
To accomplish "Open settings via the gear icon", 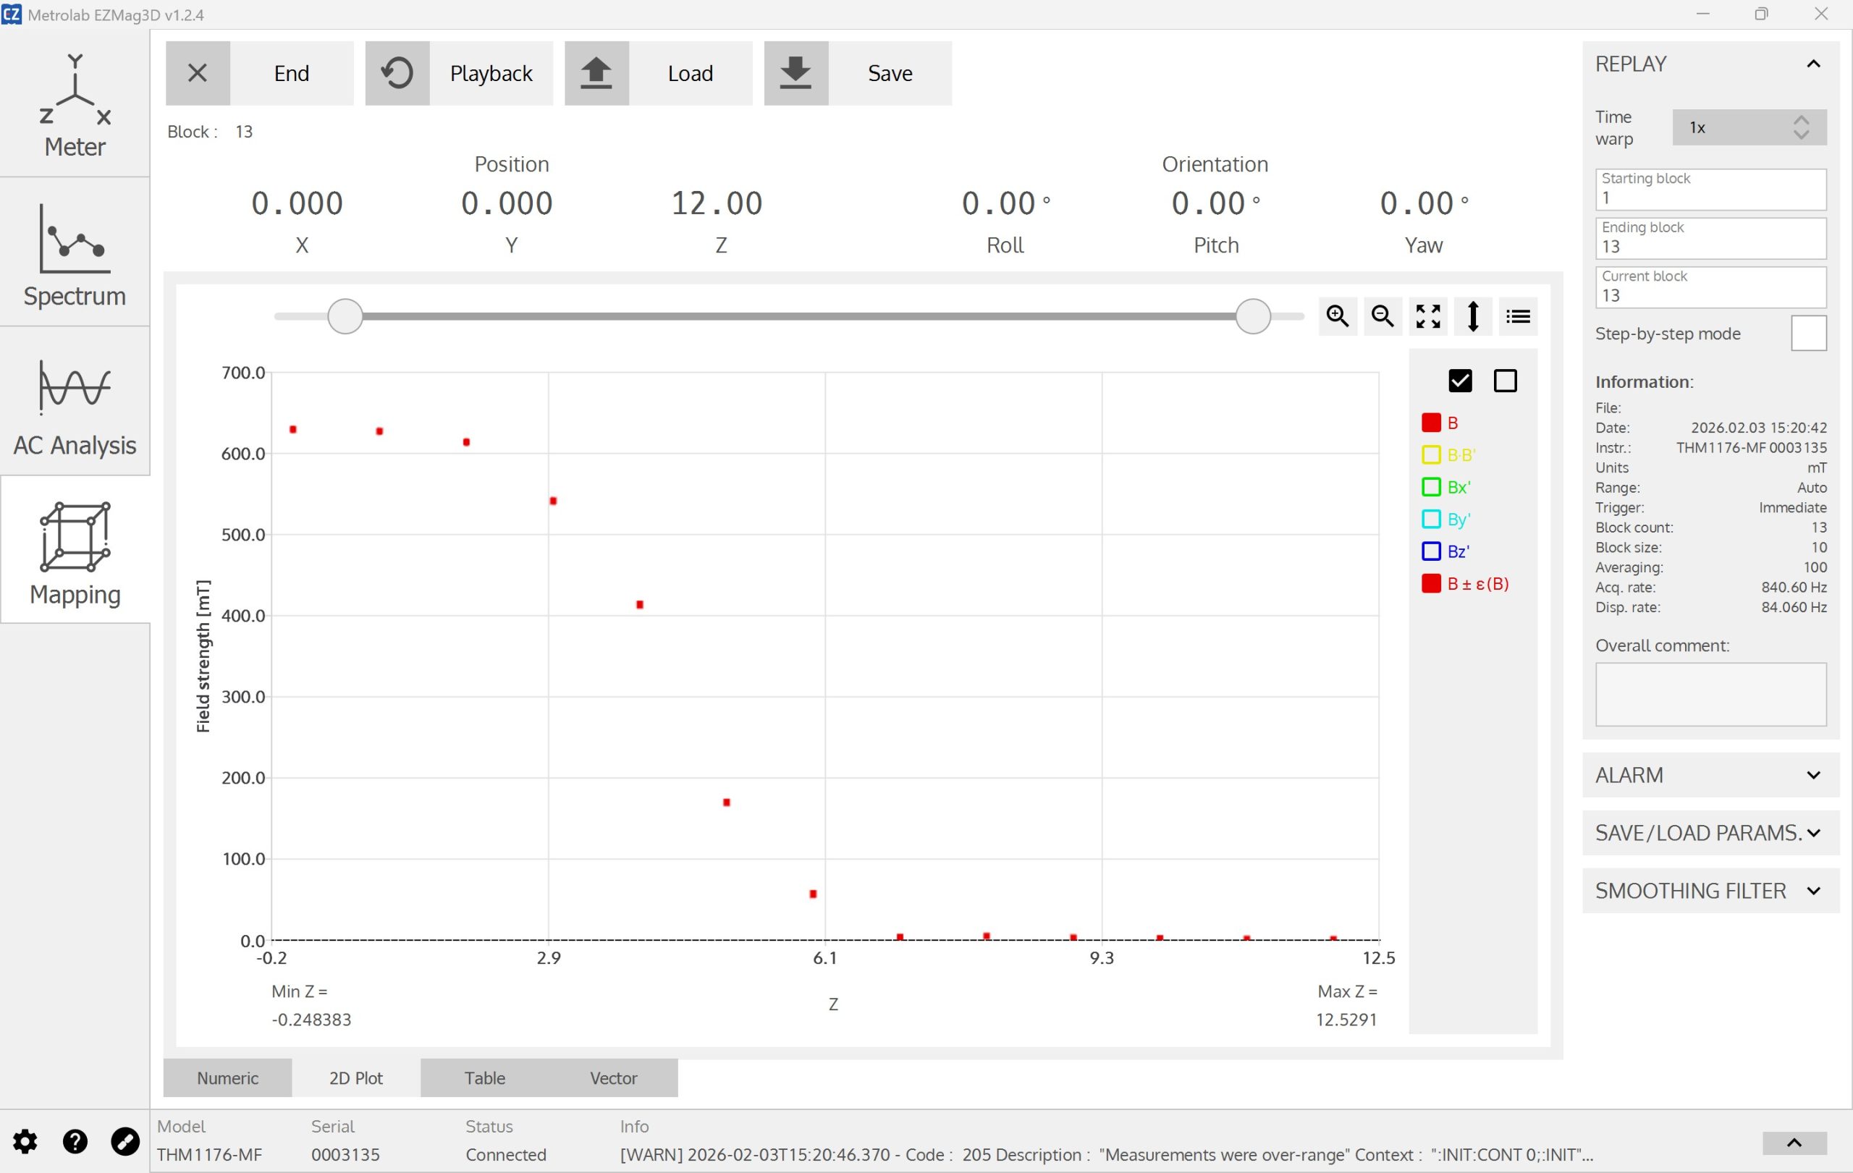I will [25, 1141].
